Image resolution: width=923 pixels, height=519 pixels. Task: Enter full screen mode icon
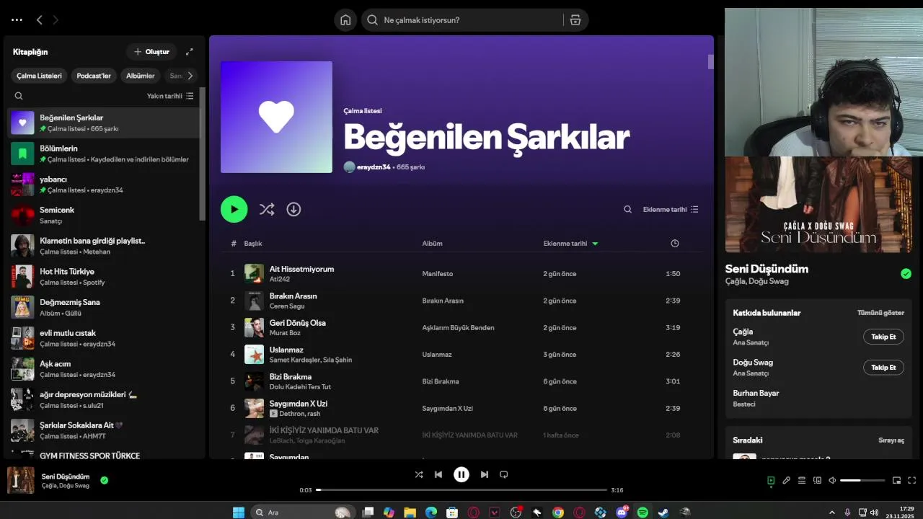coord(911,480)
